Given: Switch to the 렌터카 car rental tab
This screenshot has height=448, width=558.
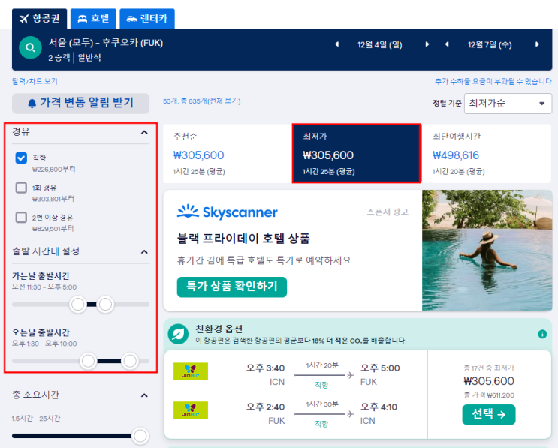Looking at the screenshot, I should (x=147, y=19).
